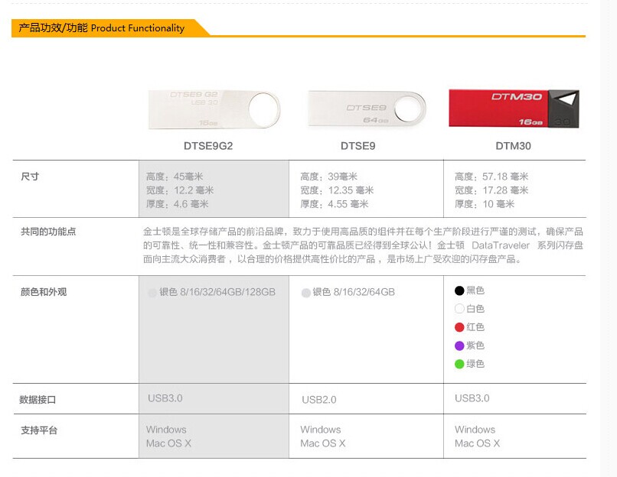Screen dimensions: 617x477
Task: Select the red color swatch for DTM30
Action: click(459, 327)
